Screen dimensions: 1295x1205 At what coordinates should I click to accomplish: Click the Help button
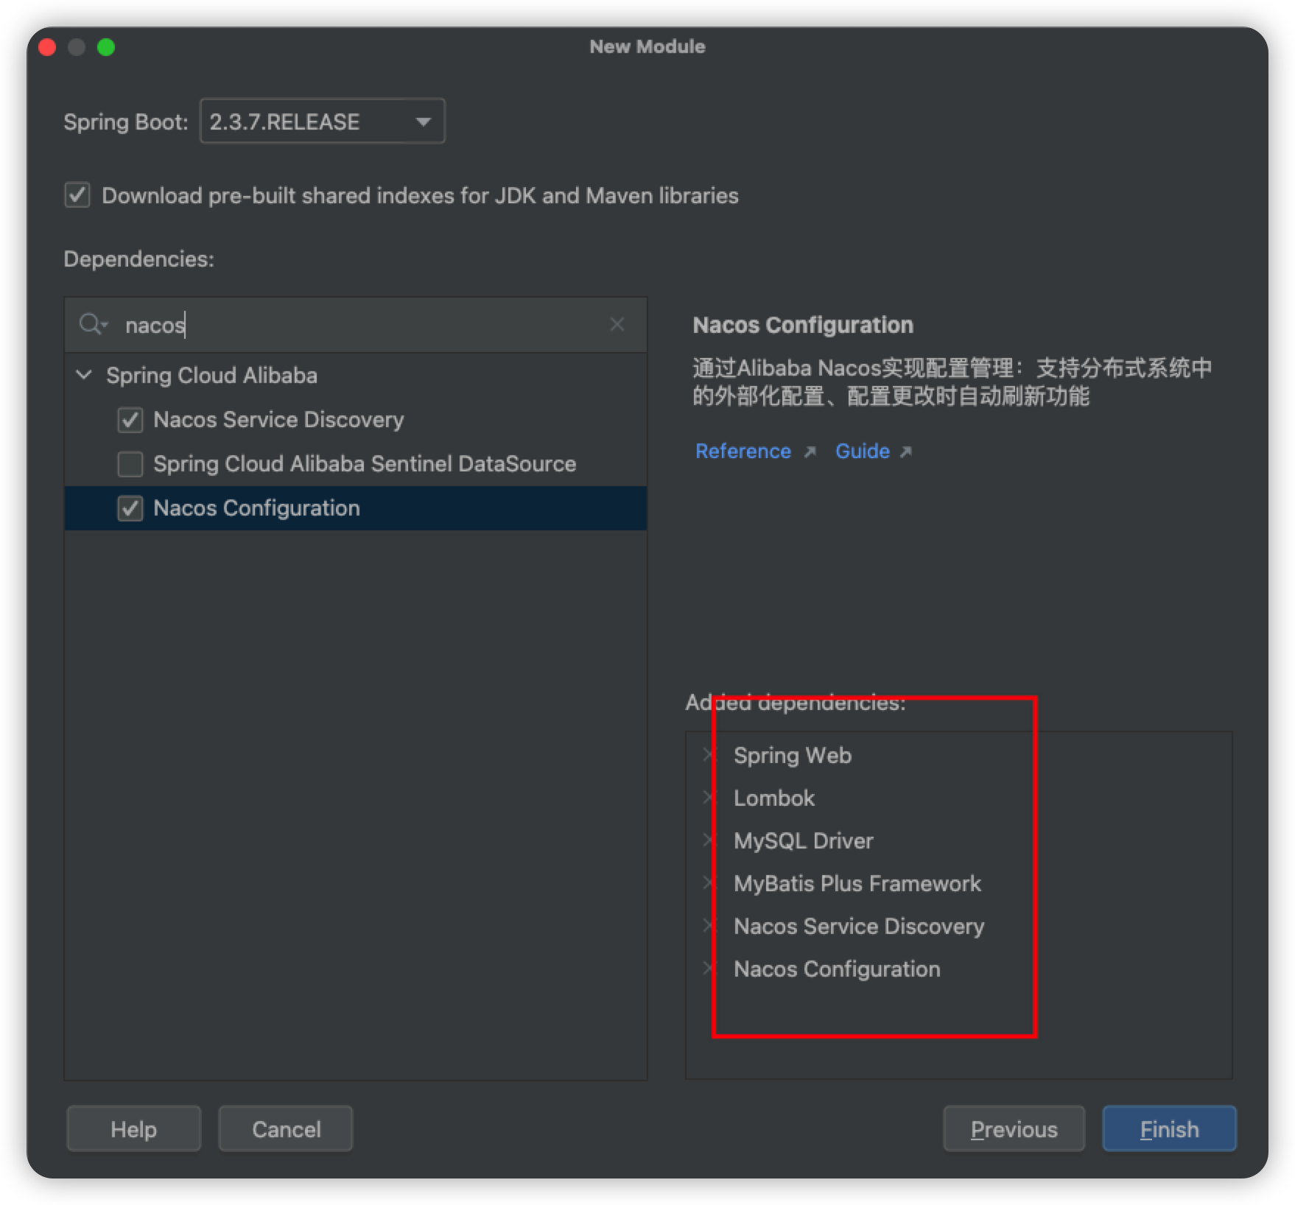134,1128
